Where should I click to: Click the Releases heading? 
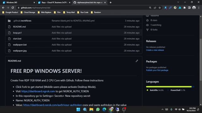click(151, 41)
